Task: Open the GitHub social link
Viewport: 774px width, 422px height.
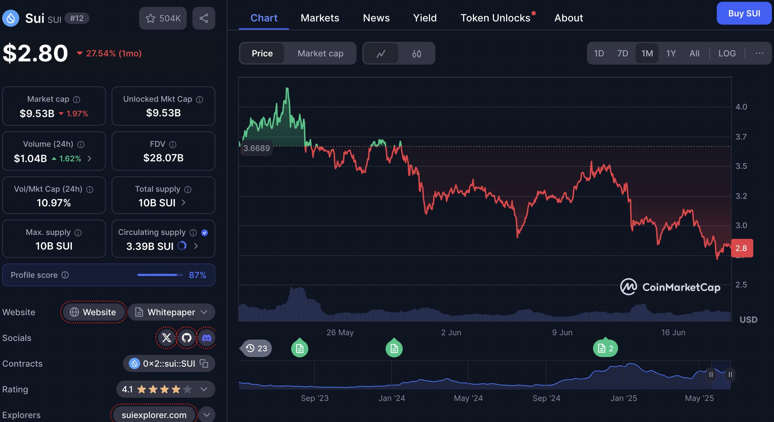Action: pos(187,338)
